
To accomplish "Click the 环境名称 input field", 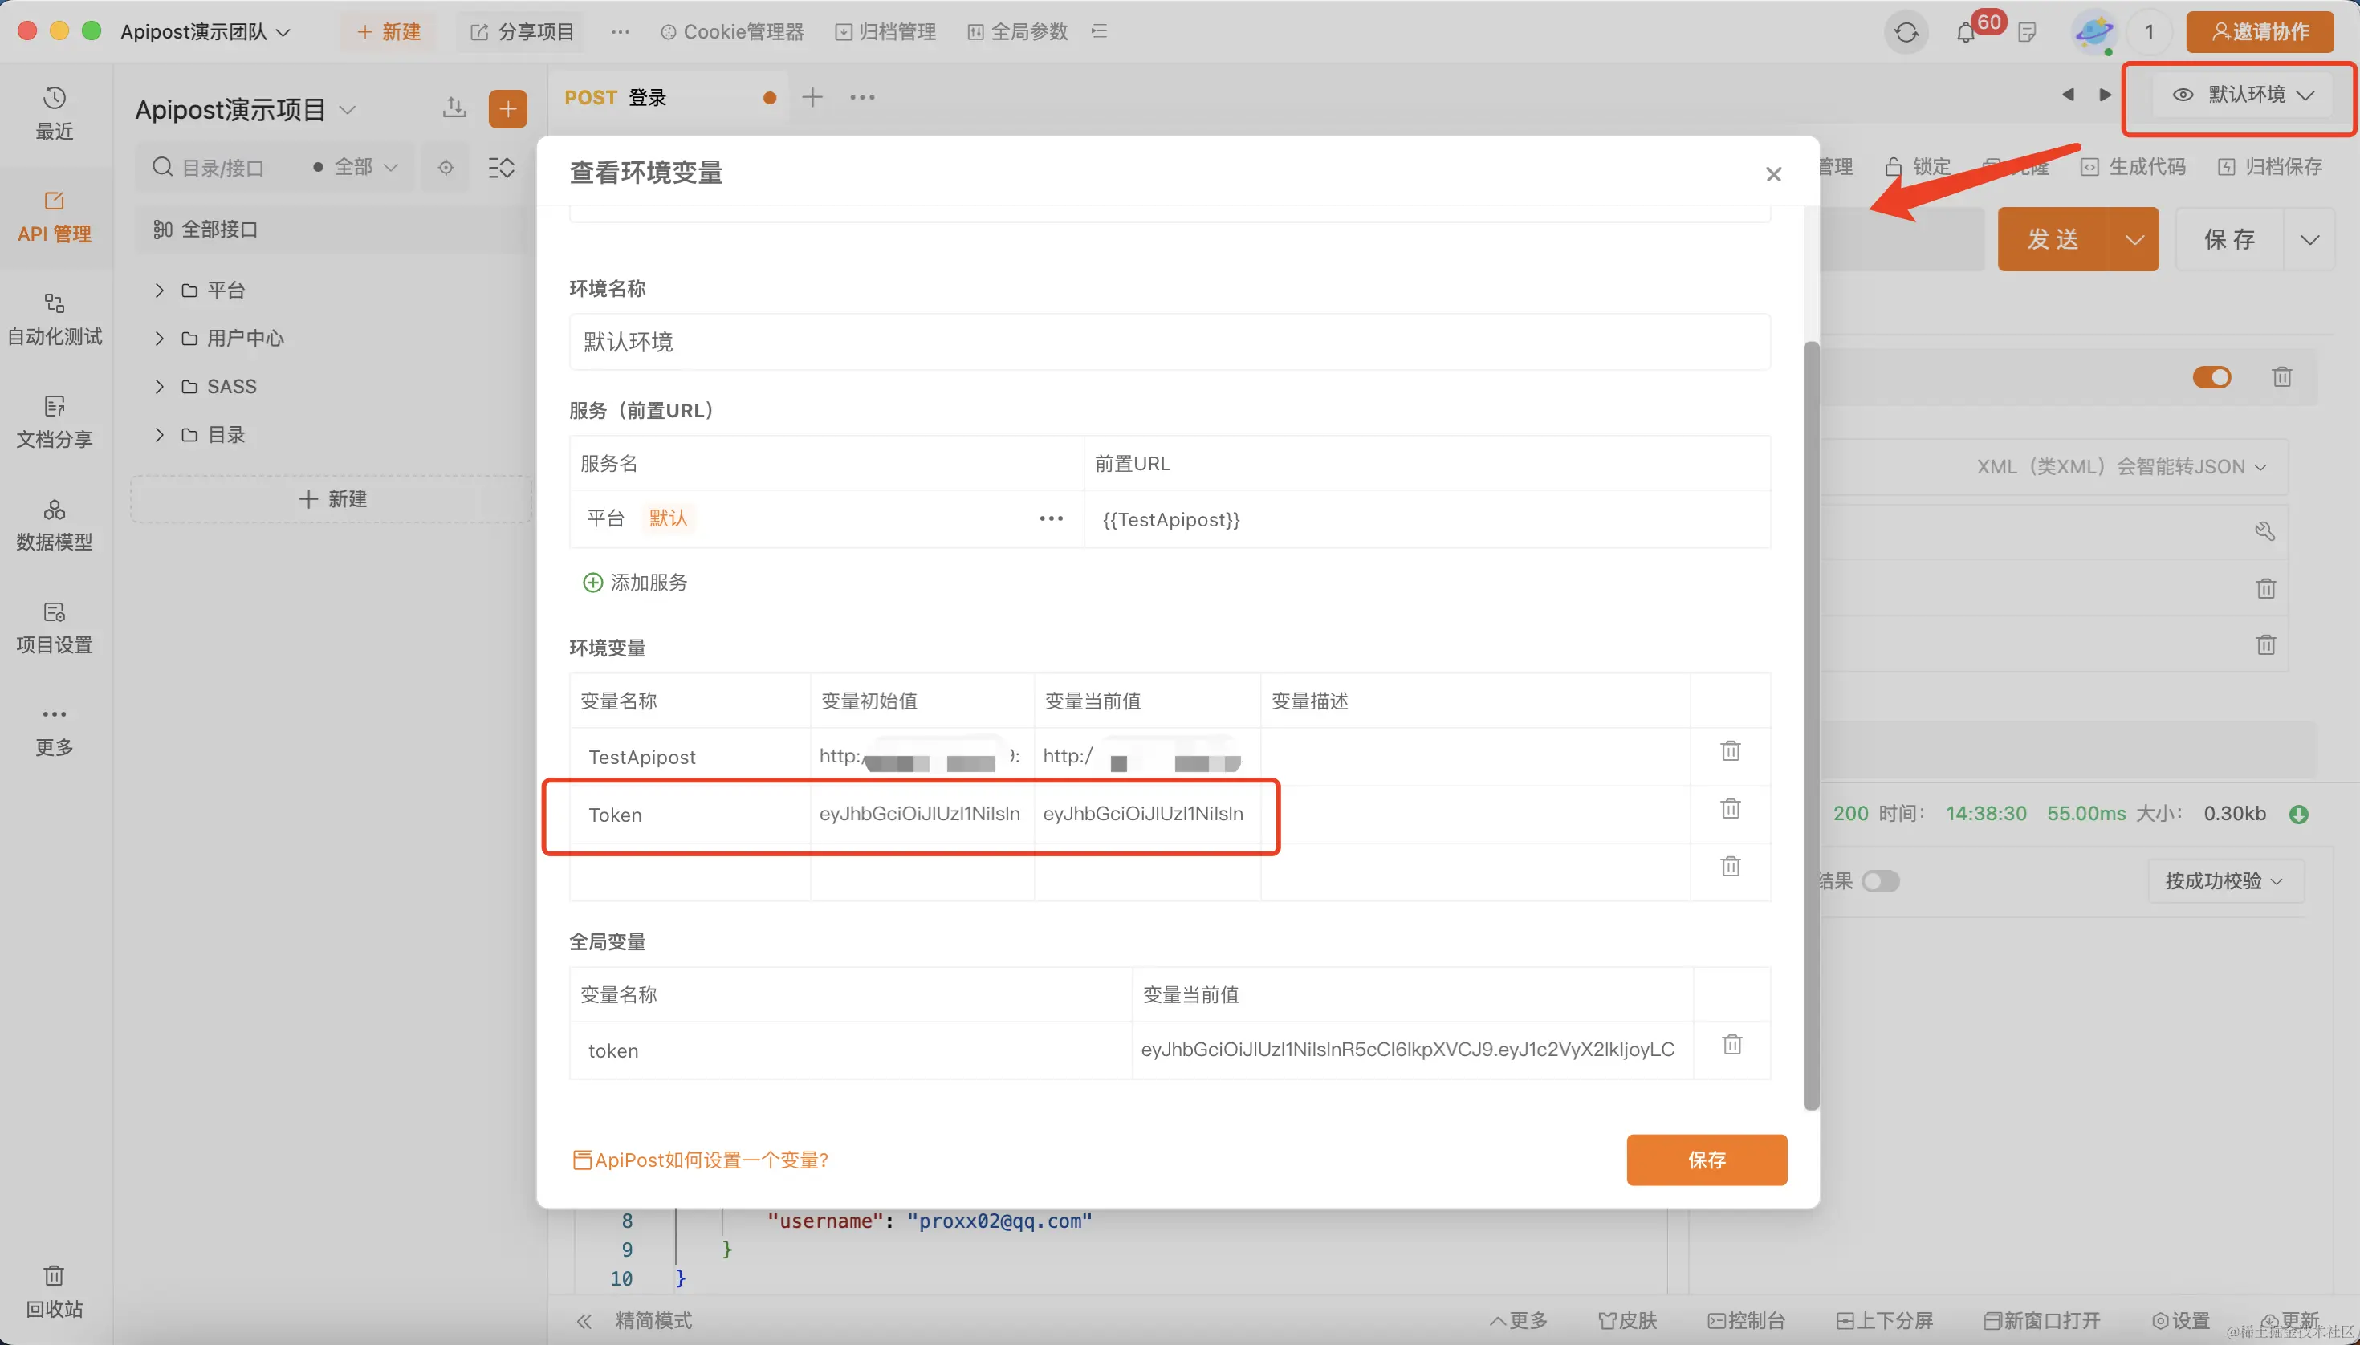I will [x=1169, y=343].
